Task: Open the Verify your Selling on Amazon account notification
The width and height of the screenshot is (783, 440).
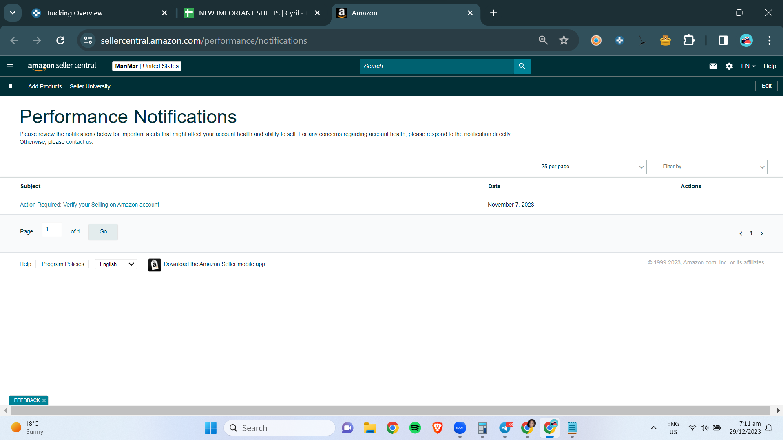Action: tap(90, 205)
